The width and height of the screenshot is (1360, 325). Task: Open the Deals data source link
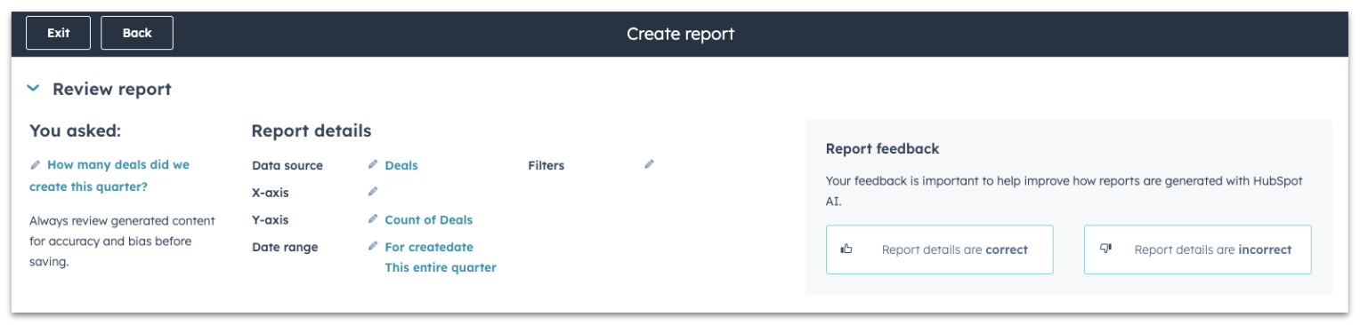[x=401, y=165]
